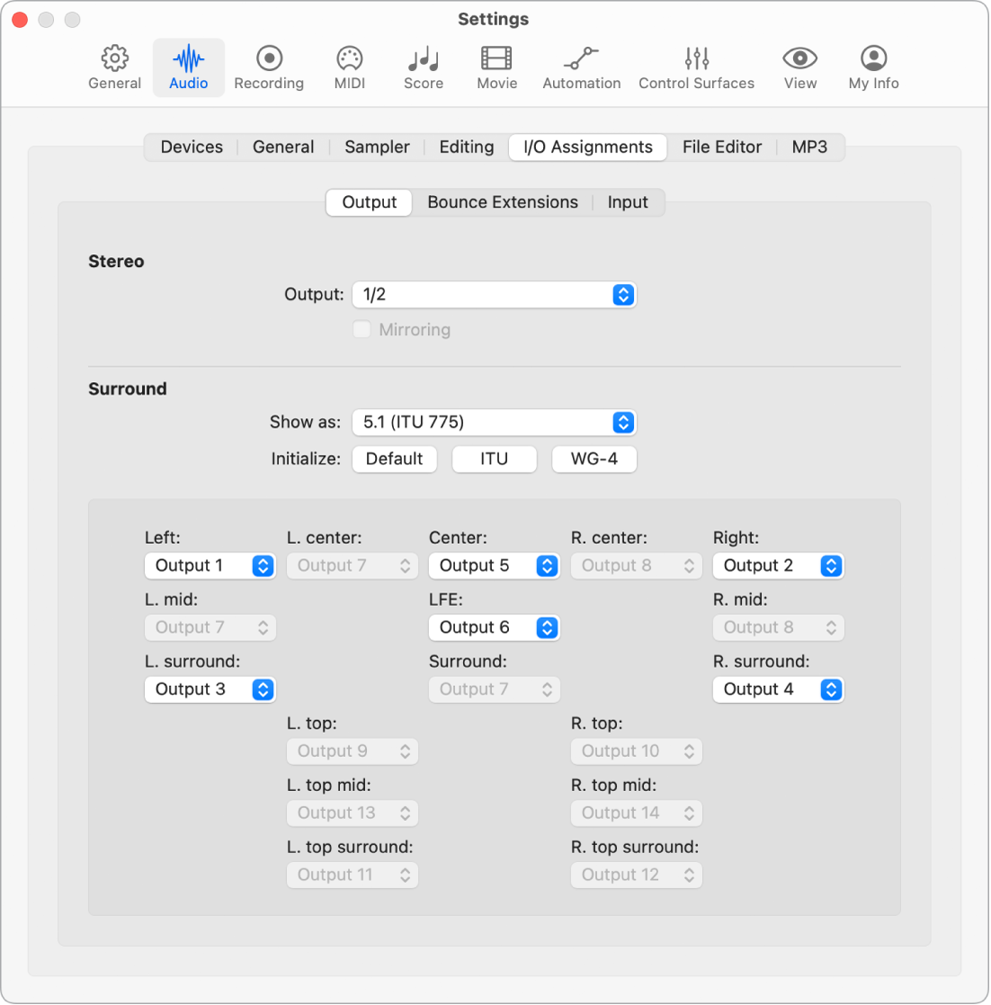Change the Left channel output dropdown

click(x=210, y=565)
